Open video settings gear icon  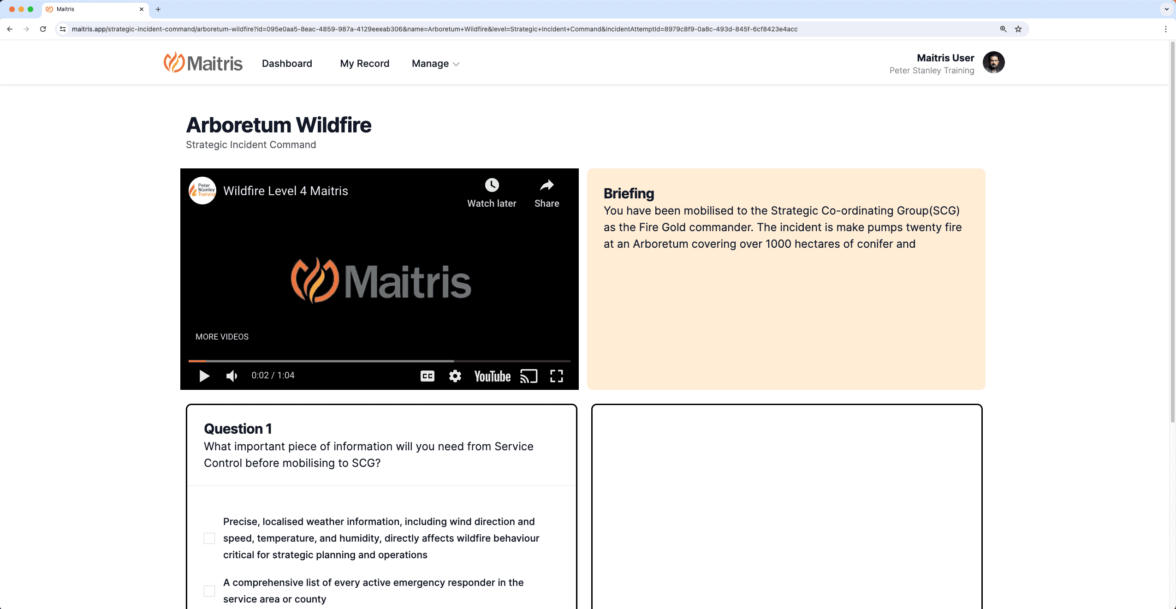(455, 376)
